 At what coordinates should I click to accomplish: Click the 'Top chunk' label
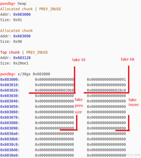pyautogui.click(x=10, y=52)
